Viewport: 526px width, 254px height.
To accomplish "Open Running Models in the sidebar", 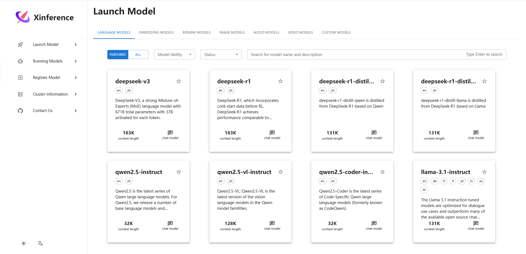I will tap(48, 61).
